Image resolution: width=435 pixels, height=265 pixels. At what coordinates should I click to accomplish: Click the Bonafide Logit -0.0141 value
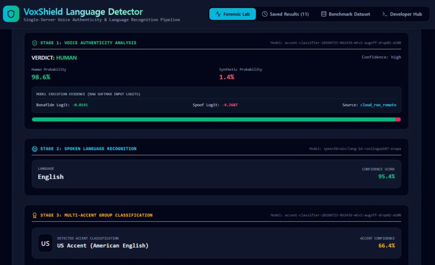(80, 105)
